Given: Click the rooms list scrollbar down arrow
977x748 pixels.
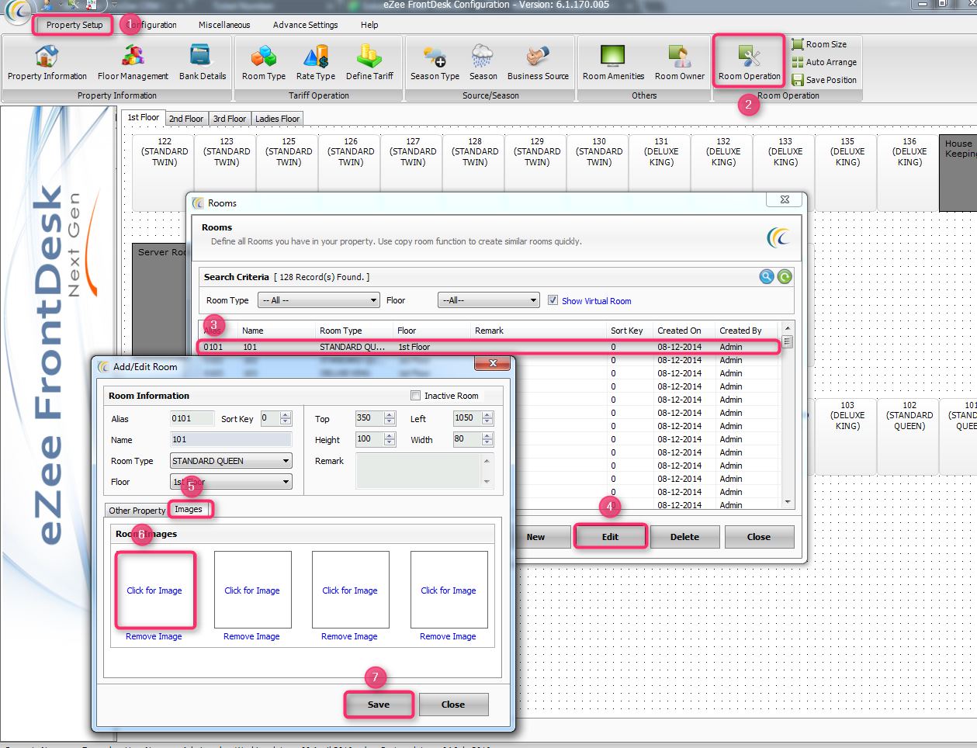Looking at the screenshot, I should tap(788, 502).
